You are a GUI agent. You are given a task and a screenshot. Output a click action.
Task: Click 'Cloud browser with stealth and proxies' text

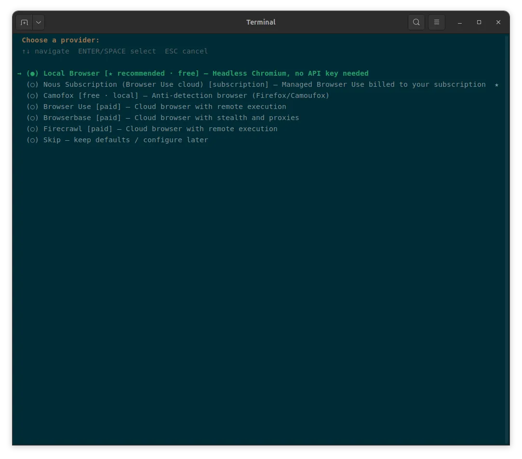[x=217, y=118]
